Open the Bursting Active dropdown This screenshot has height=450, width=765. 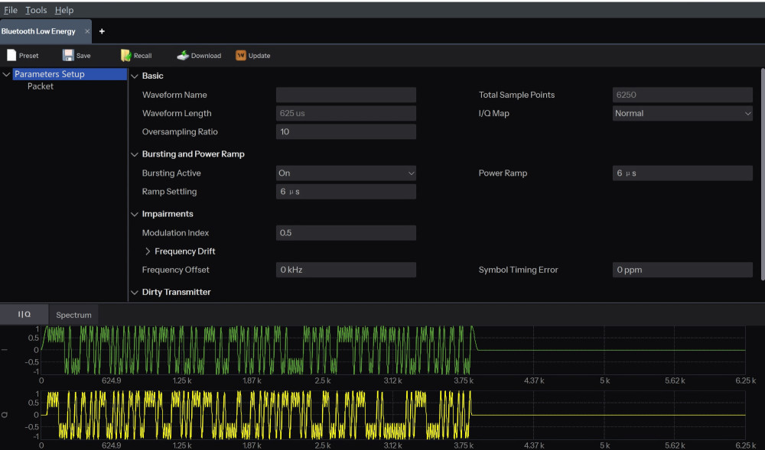point(346,173)
